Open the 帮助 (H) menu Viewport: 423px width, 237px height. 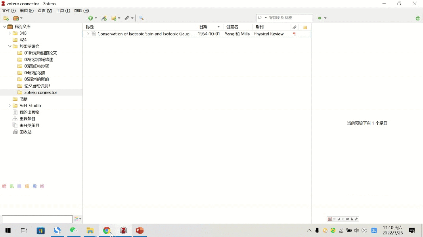pyautogui.click(x=82, y=11)
